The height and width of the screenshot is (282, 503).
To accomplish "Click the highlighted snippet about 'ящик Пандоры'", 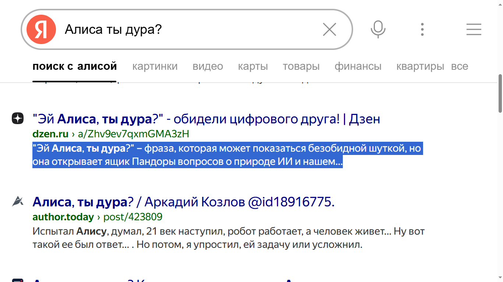I will pyautogui.click(x=228, y=155).
